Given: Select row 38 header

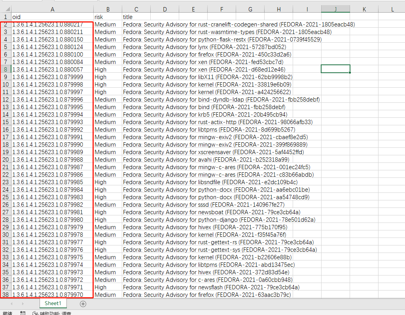Looking at the screenshot, I should [x=6, y=294].
